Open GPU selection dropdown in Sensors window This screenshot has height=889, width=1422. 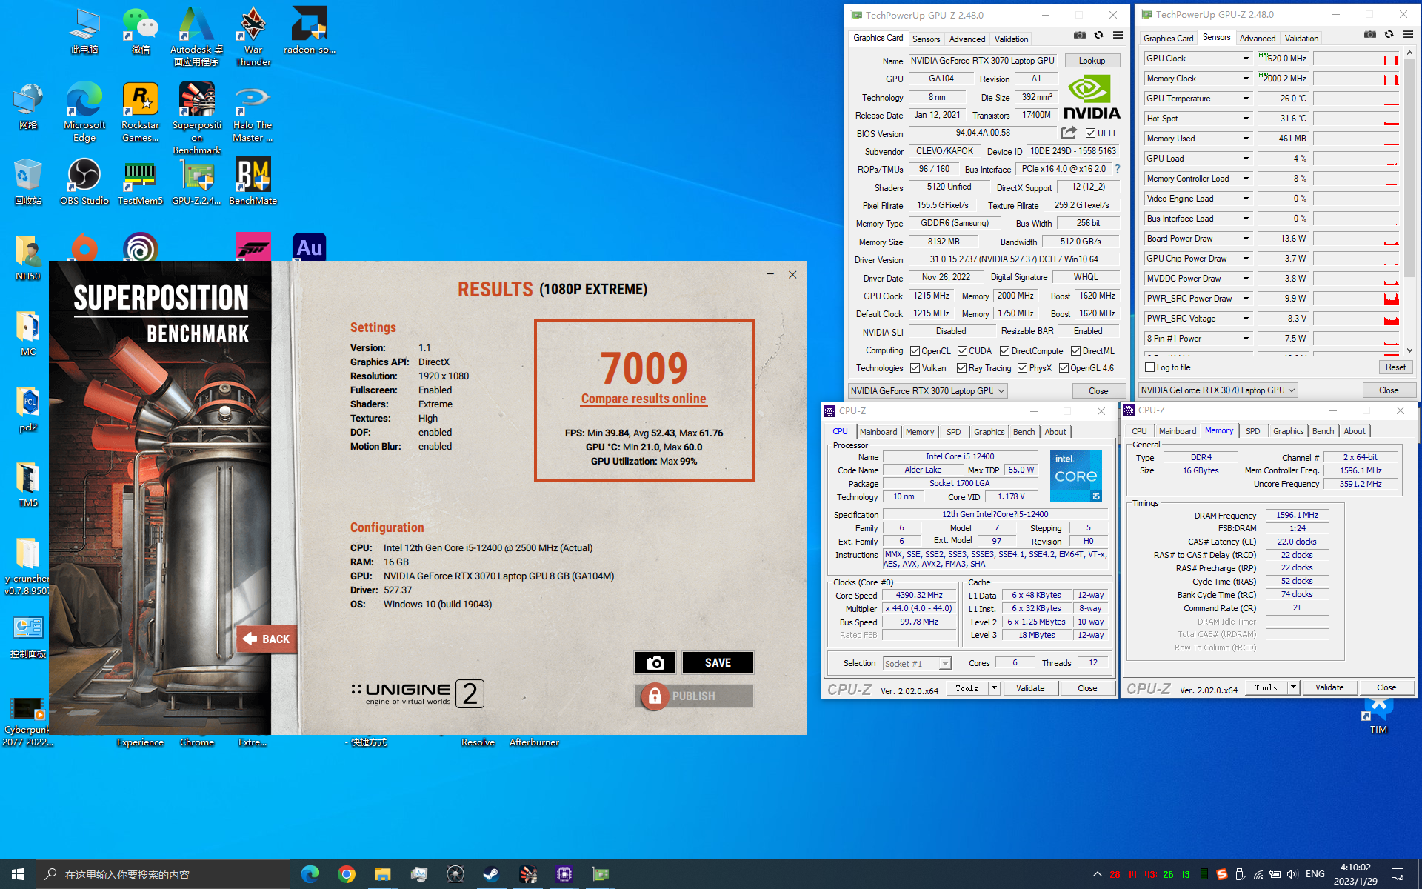[x=1218, y=390]
